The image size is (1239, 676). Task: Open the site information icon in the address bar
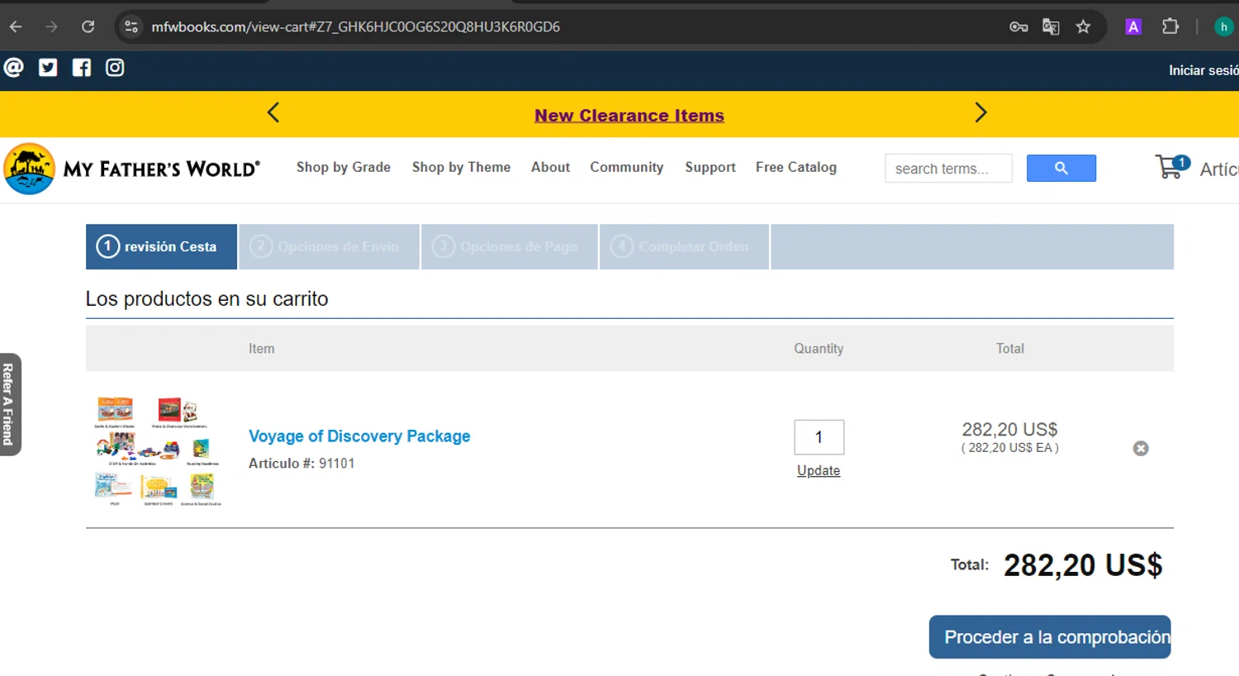tap(131, 26)
